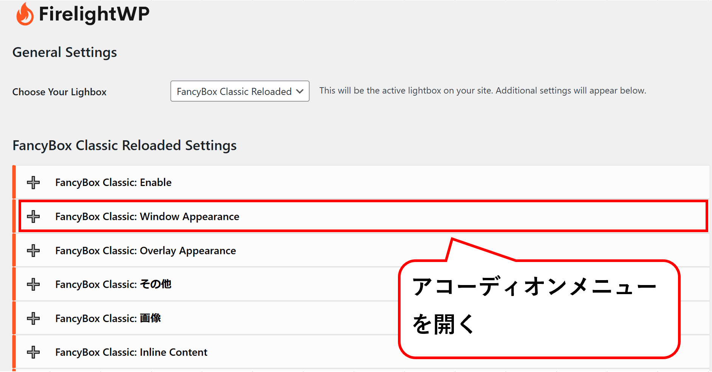Click plus icon beside FancyBox Classic: 画像
Screen dimensions: 712x372
pyautogui.click(x=33, y=318)
